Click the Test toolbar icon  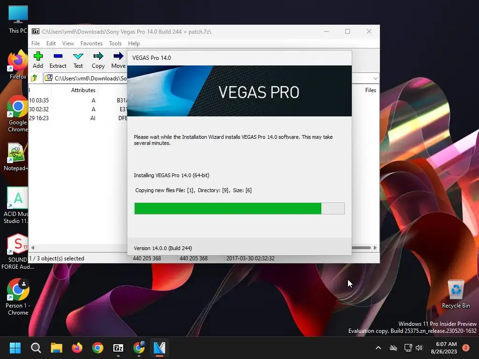78,60
